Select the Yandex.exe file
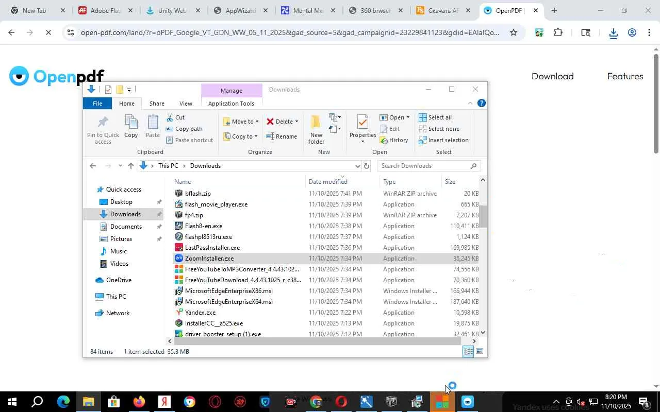The width and height of the screenshot is (660, 412). (x=326, y=313)
